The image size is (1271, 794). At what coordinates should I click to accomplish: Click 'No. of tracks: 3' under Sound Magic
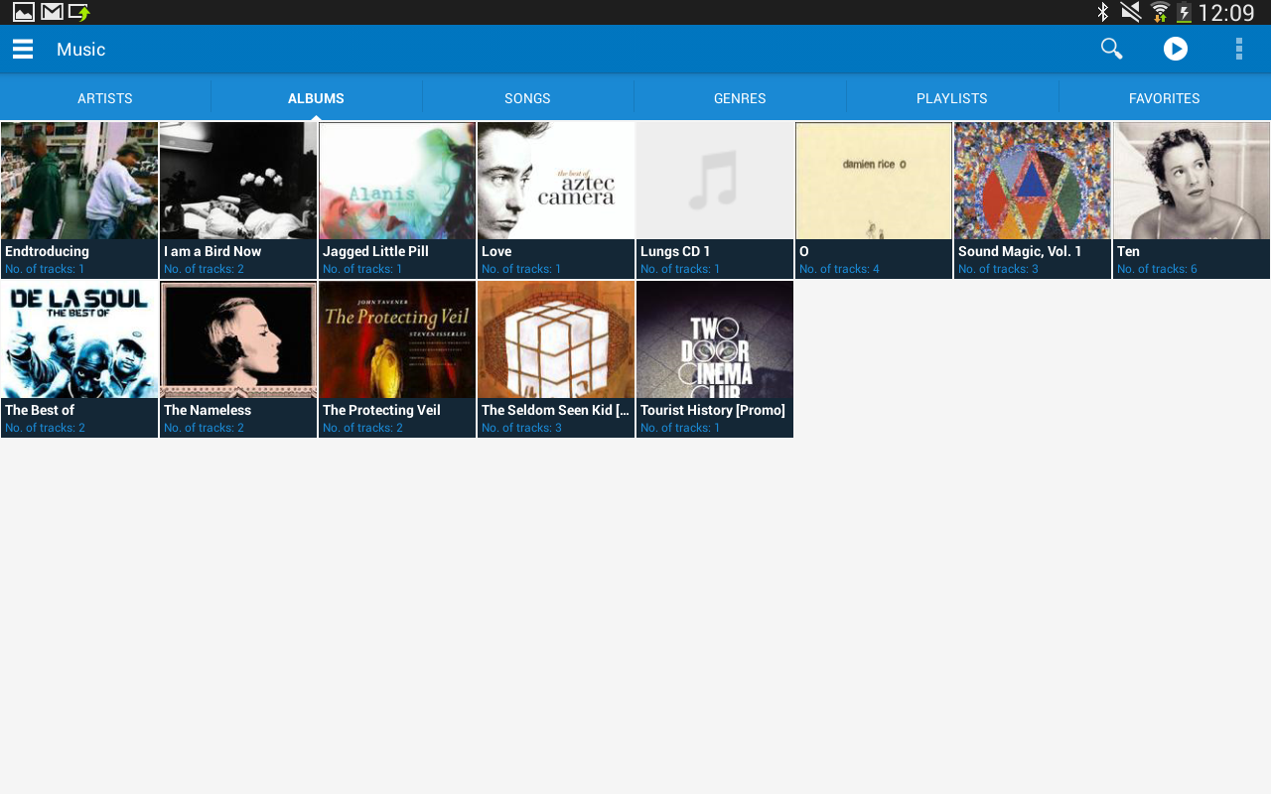tap(998, 269)
